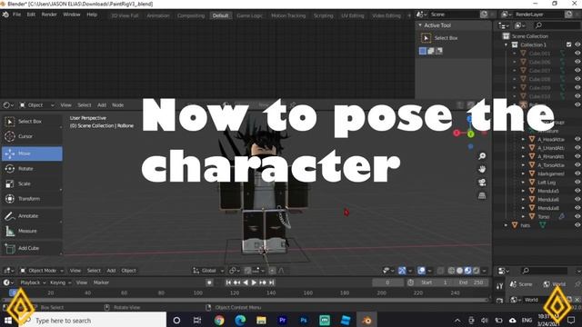The image size is (582, 327).
Task: Pick the Measure tool
Action: 32,231
